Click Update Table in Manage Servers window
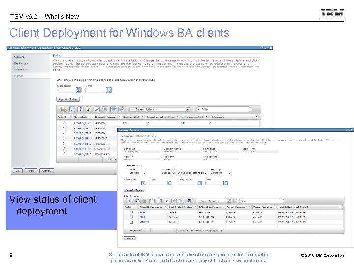 tap(134, 190)
